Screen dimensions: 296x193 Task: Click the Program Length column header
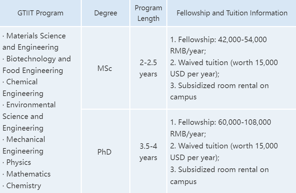(x=148, y=13)
